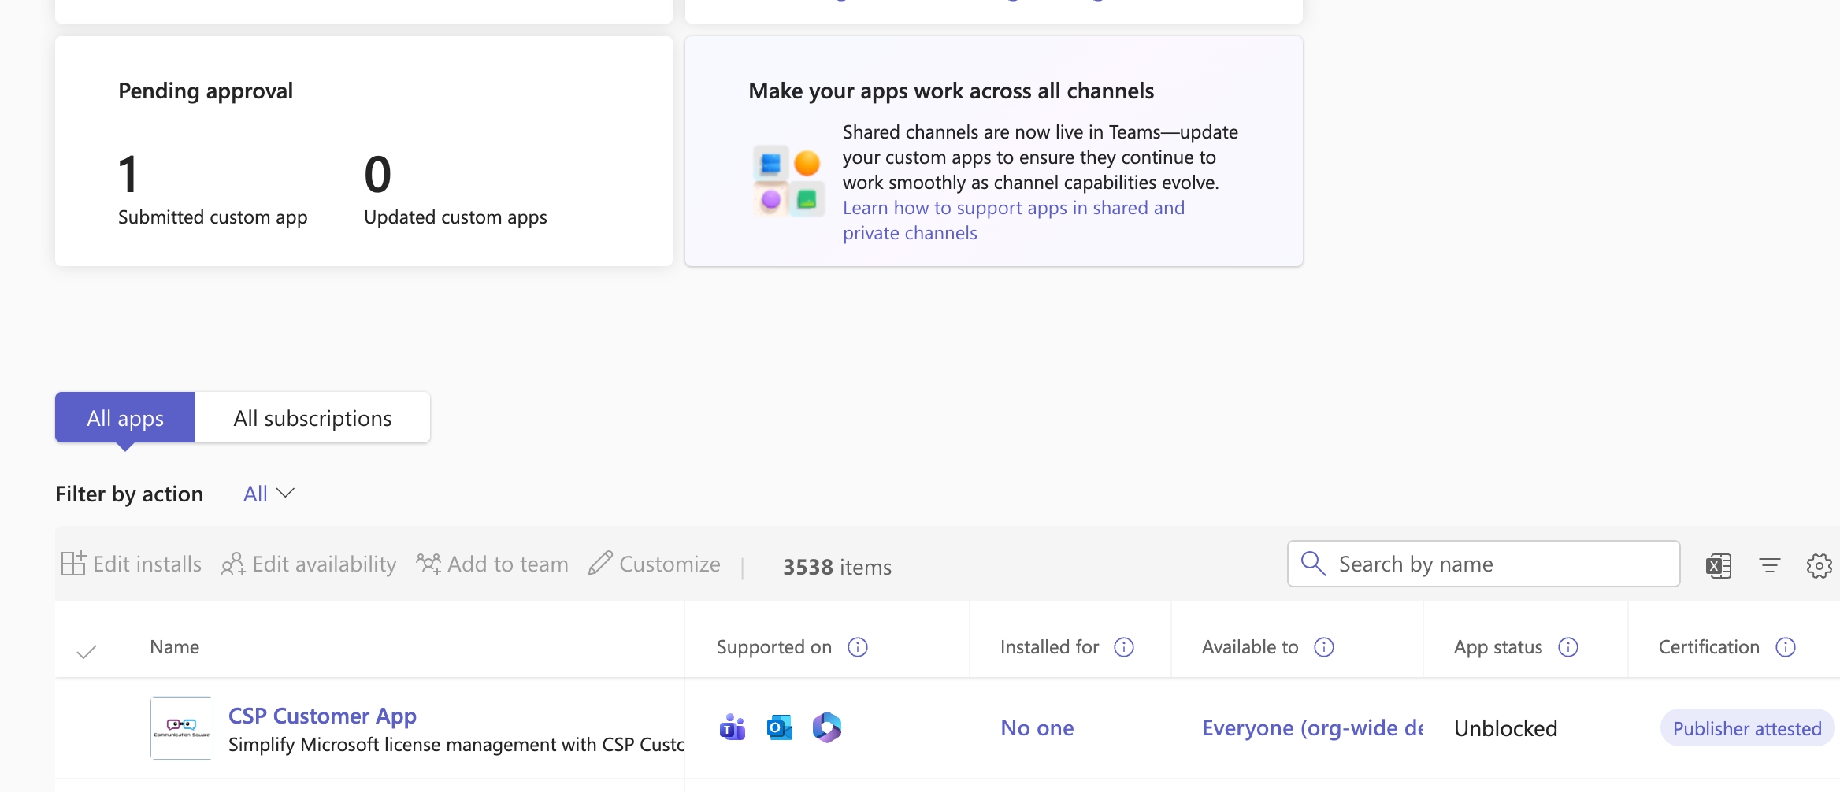
Task: Click the App status info icon
Action: click(1568, 647)
